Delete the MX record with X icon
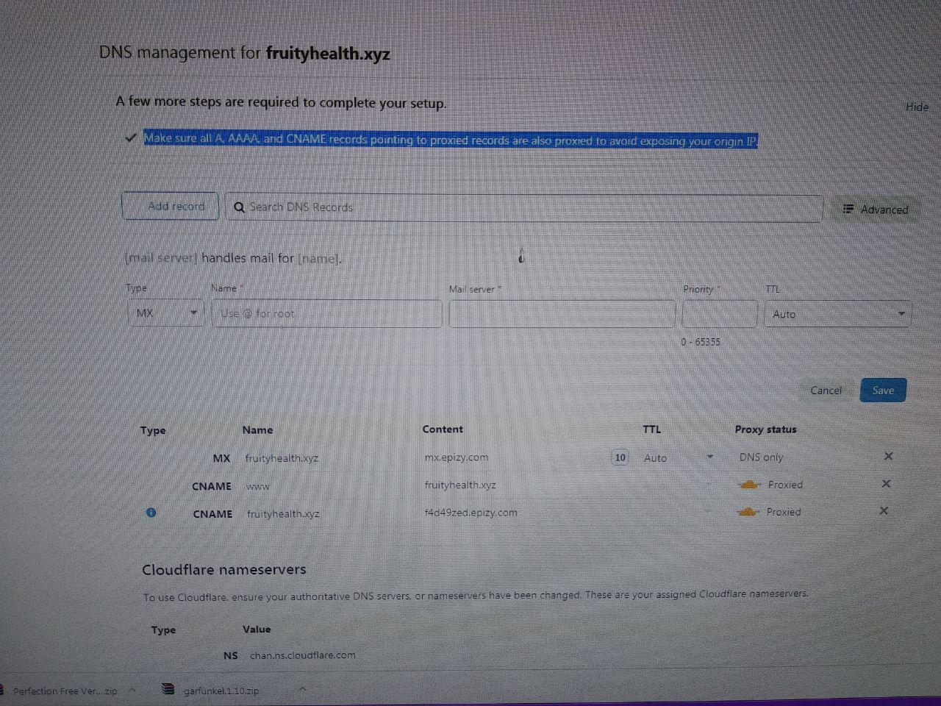 pyautogui.click(x=888, y=456)
